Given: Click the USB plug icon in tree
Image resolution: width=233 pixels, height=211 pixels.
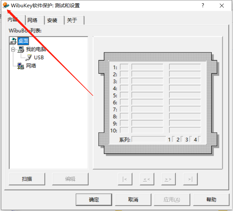Looking at the screenshot, I should tap(28, 58).
